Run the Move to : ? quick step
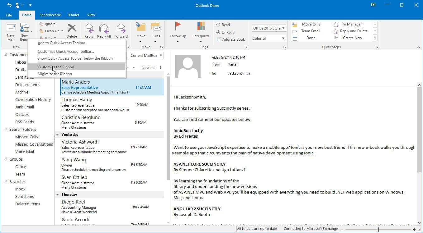423x233 pixels. pyautogui.click(x=311, y=24)
